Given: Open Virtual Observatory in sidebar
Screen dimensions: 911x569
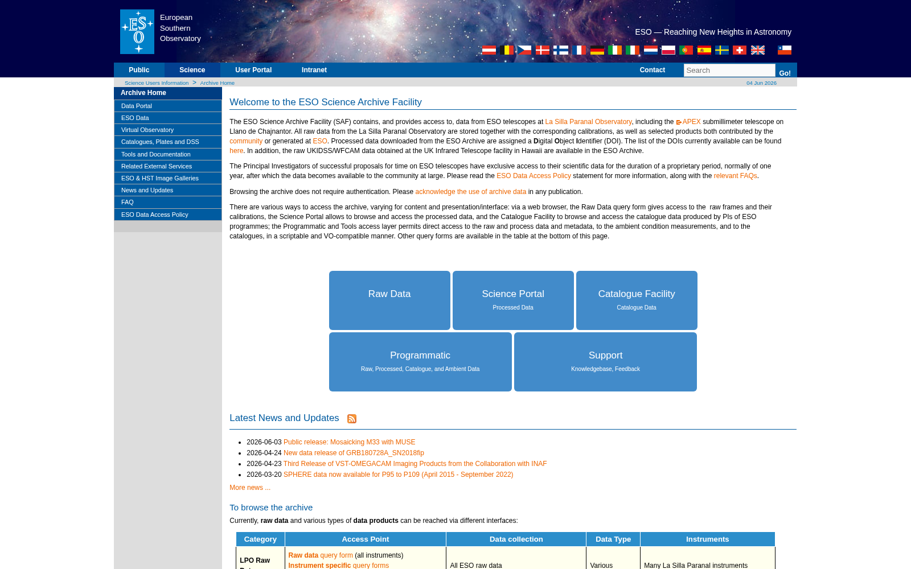Looking at the screenshot, I should (168, 130).
